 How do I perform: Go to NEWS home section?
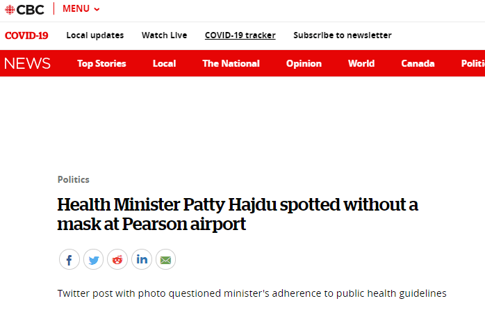point(28,63)
